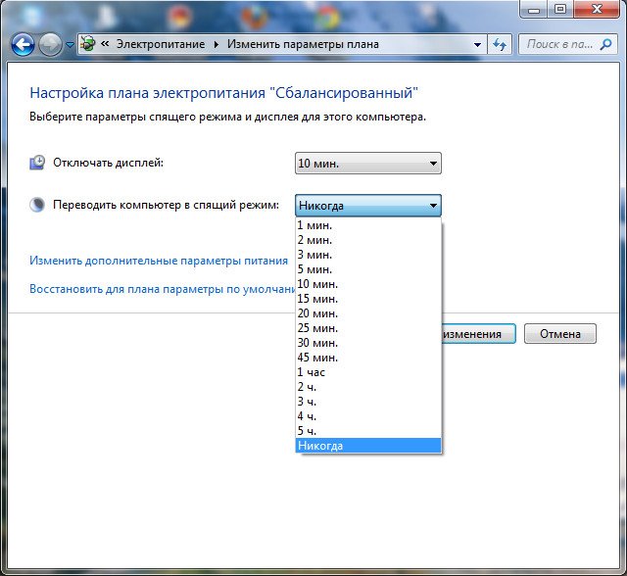Screen dimensions: 627x576
Task: Open the address bar history dropdown arrow
Action: [x=477, y=45]
